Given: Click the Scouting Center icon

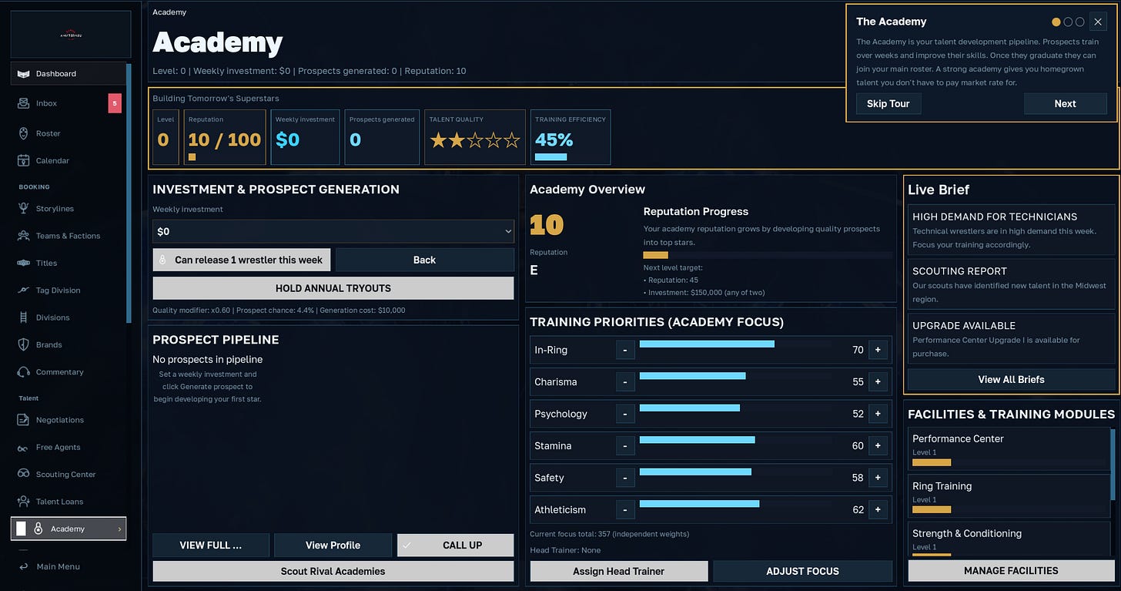Looking at the screenshot, I should pyautogui.click(x=23, y=475).
